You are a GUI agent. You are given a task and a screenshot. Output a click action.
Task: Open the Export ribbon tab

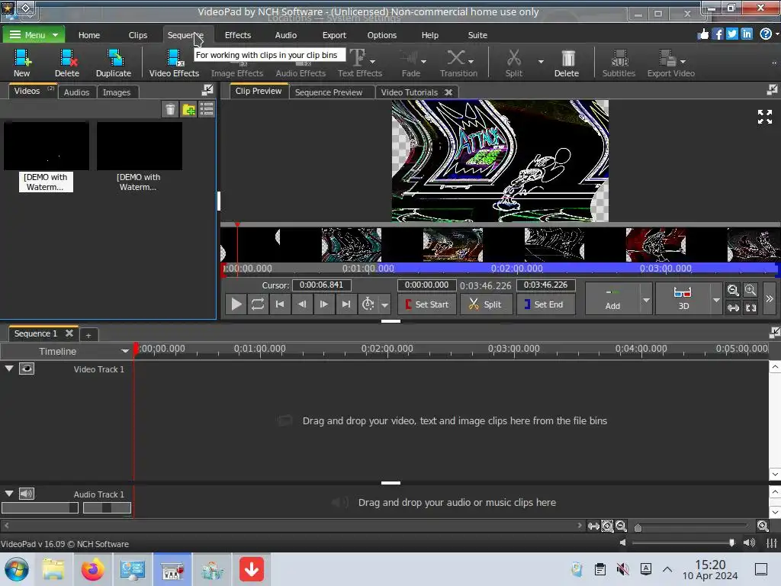coord(334,35)
